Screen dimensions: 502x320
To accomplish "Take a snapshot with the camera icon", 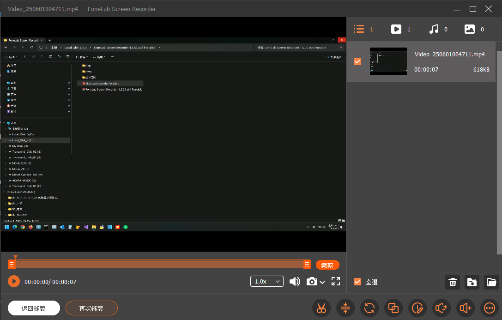I will 312,281.
